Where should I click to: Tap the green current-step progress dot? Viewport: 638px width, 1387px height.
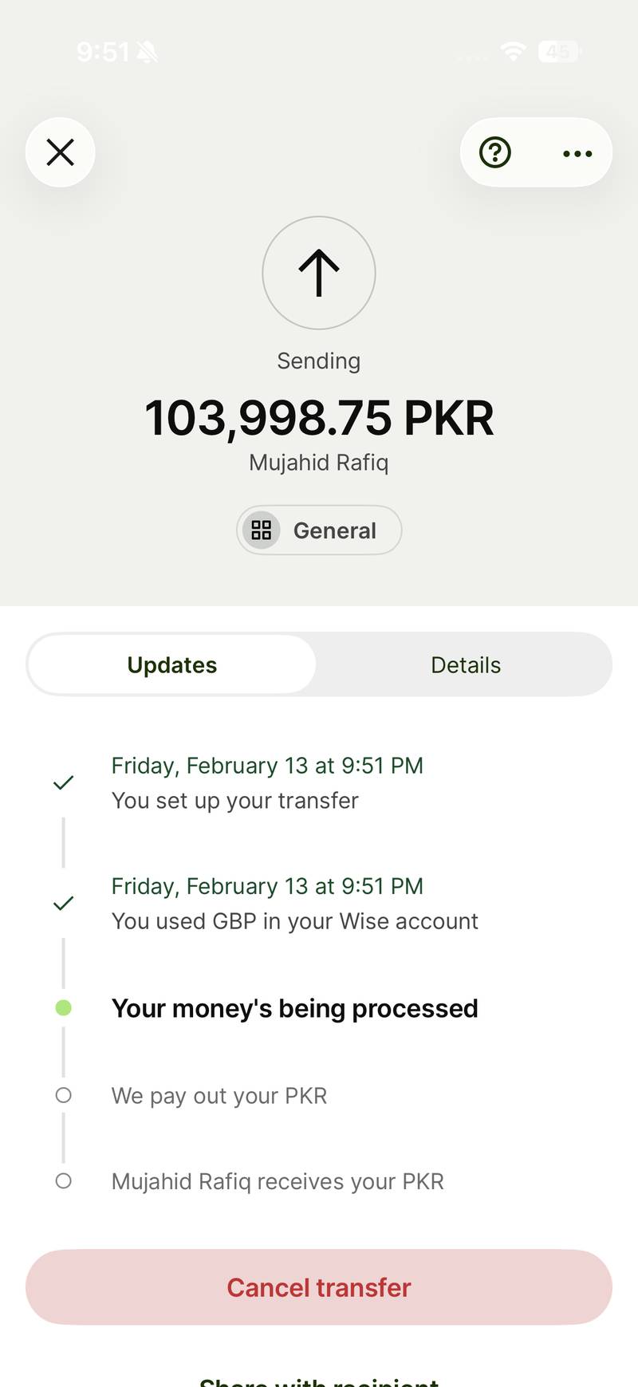(64, 1008)
